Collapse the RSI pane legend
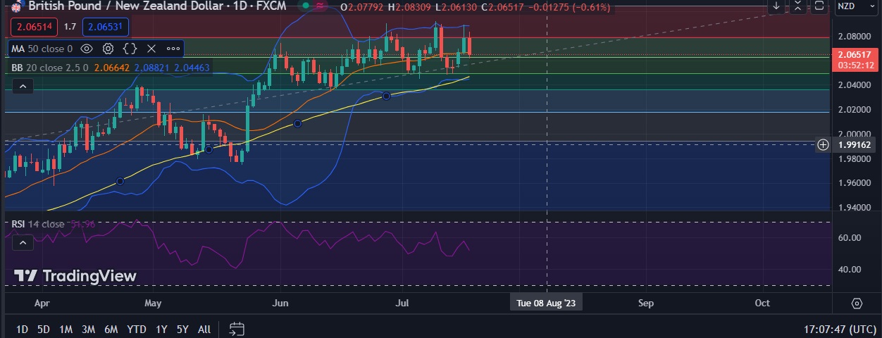 pos(23,243)
